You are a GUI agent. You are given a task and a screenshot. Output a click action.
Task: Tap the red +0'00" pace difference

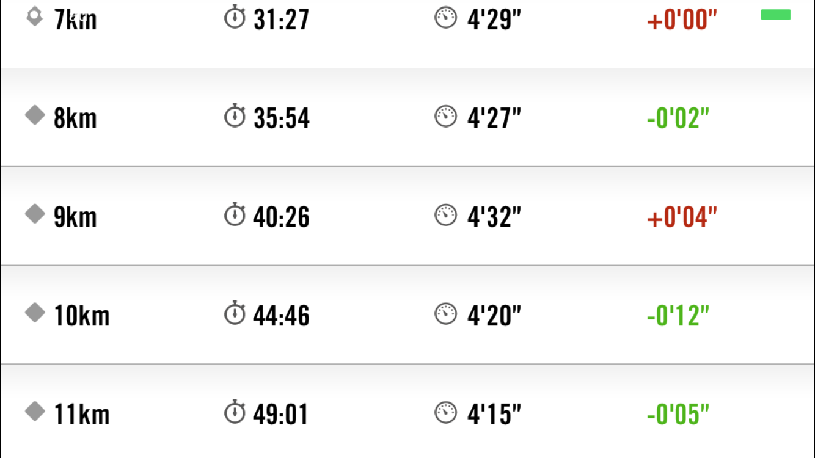pyautogui.click(x=682, y=20)
